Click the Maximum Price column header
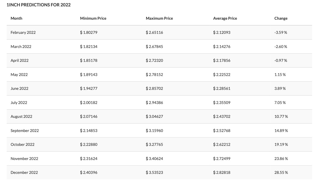 [x=159, y=18]
